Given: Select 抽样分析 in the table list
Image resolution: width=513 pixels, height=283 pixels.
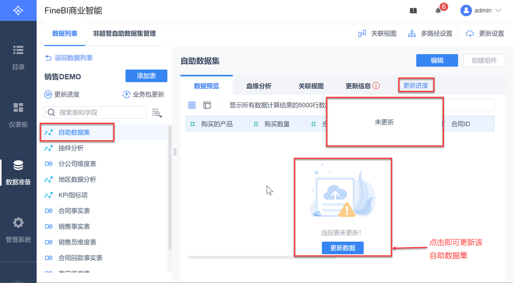Looking at the screenshot, I should [71, 148].
